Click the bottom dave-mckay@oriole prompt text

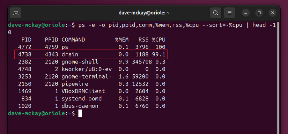pos(36,113)
